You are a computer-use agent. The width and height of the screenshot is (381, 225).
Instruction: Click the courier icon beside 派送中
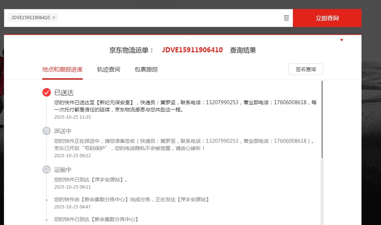tap(47, 131)
